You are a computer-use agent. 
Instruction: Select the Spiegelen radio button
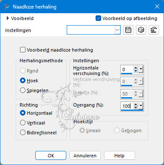[x=23, y=90]
